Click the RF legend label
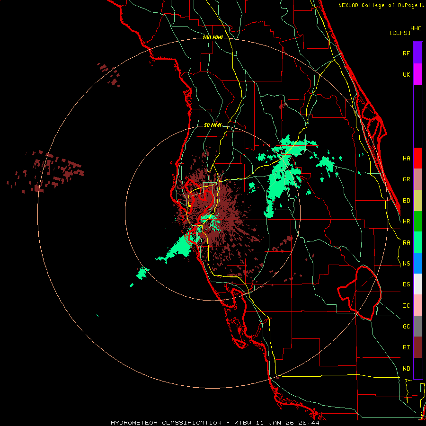The height and width of the screenshot is (426, 426). click(x=406, y=53)
